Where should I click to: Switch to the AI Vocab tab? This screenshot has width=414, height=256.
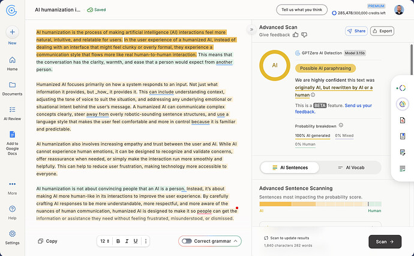351,168
